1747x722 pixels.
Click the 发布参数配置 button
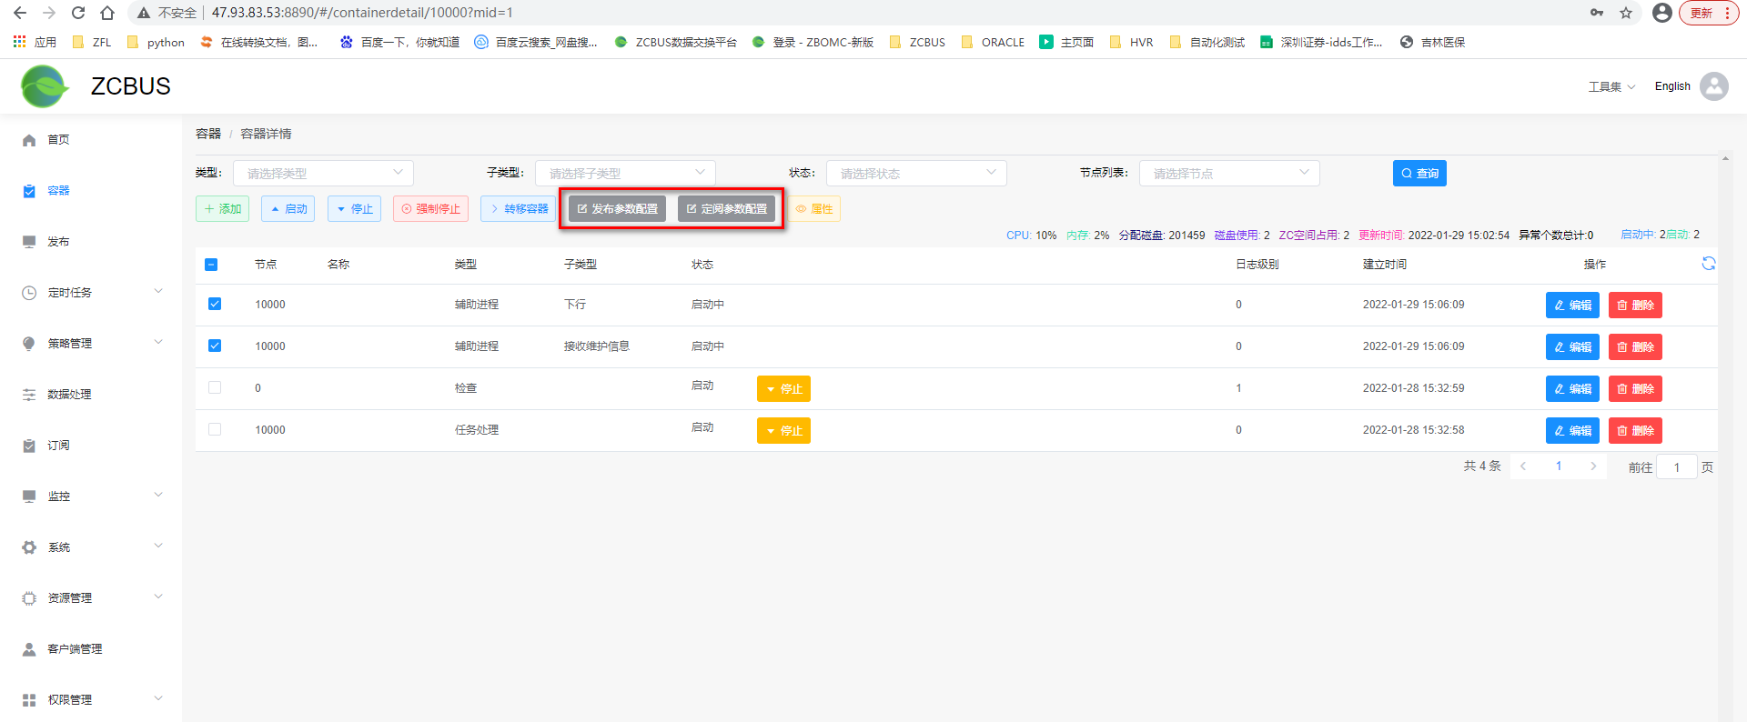[x=617, y=209]
